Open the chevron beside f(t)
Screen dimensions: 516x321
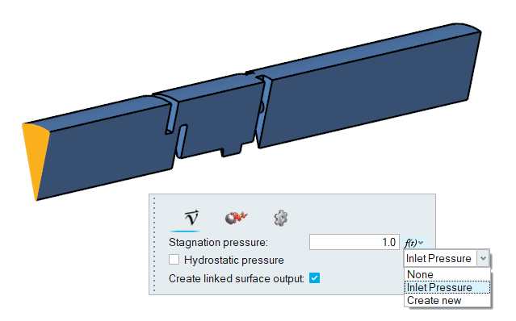[421, 243]
